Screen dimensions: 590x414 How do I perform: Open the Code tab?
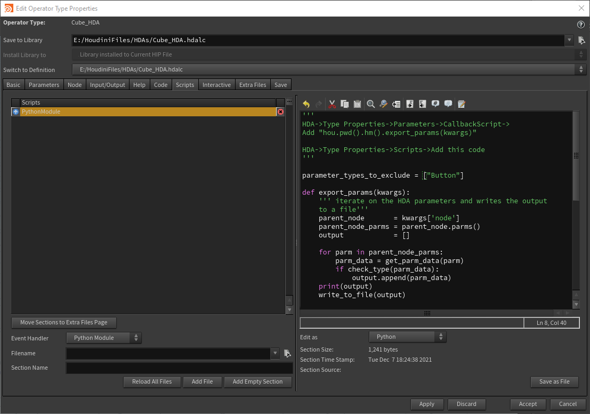160,85
